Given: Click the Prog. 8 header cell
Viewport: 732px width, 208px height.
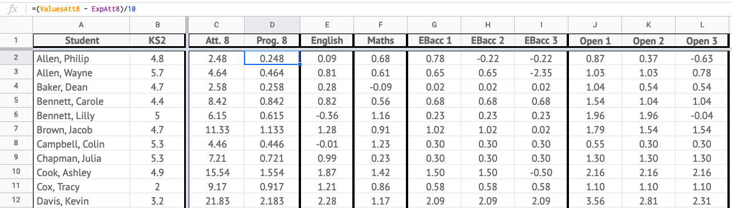Looking at the screenshot, I should [x=272, y=40].
